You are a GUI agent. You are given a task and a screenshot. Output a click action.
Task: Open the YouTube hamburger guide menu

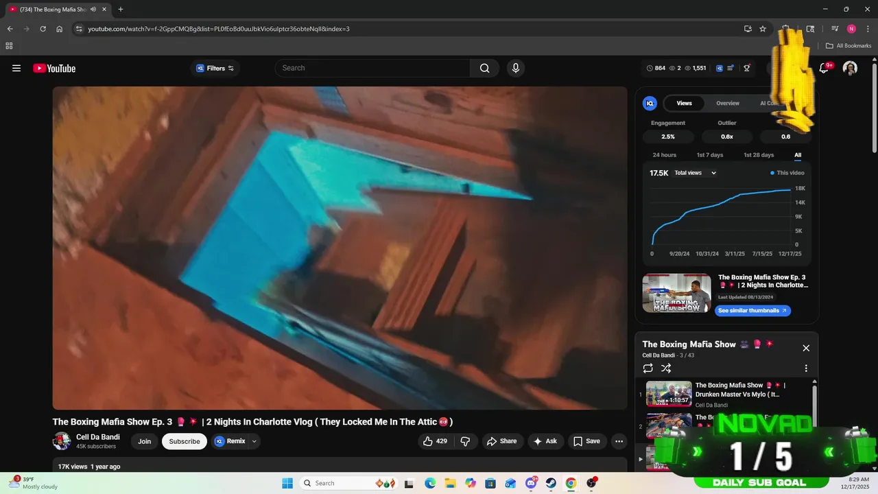click(x=16, y=68)
